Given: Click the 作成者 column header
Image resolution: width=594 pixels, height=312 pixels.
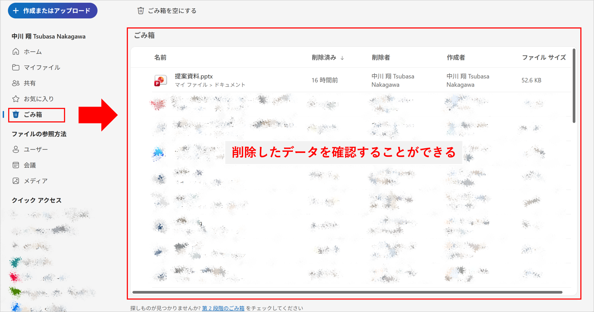Looking at the screenshot, I should pos(456,58).
